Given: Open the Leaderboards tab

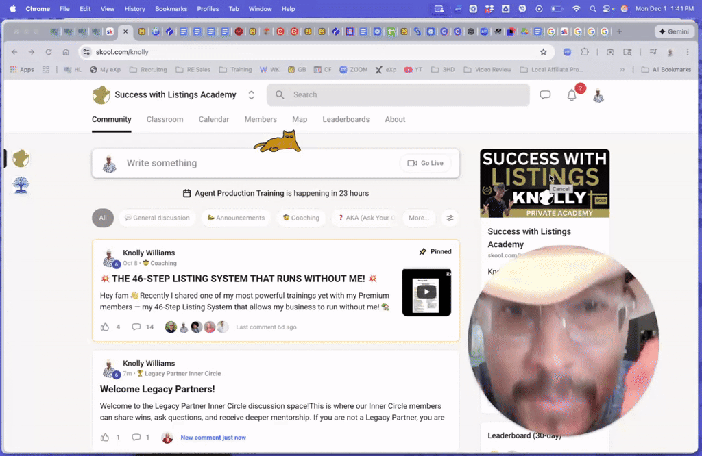Looking at the screenshot, I should click(346, 119).
